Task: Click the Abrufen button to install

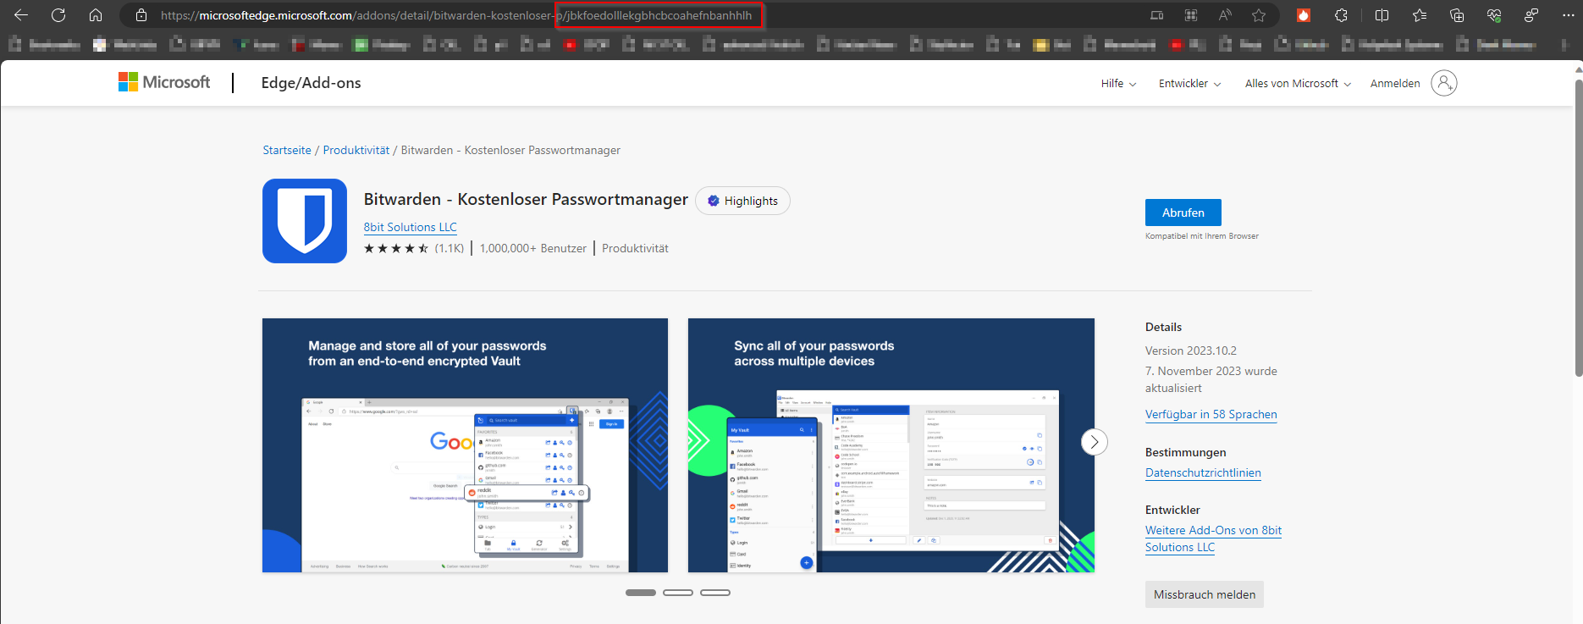Action: pyautogui.click(x=1183, y=213)
